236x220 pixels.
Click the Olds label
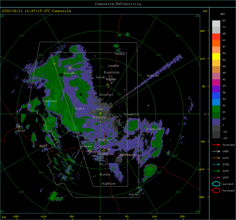point(100,109)
